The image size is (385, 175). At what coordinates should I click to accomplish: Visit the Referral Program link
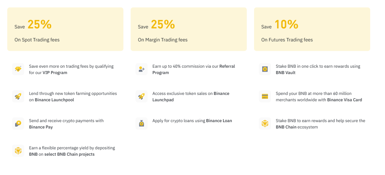[x=227, y=66]
